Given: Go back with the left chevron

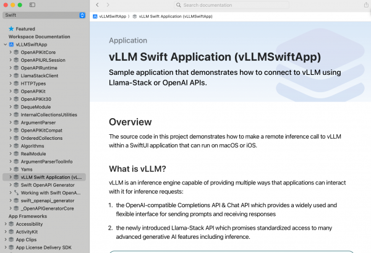Looking at the screenshot, I should point(97,5).
